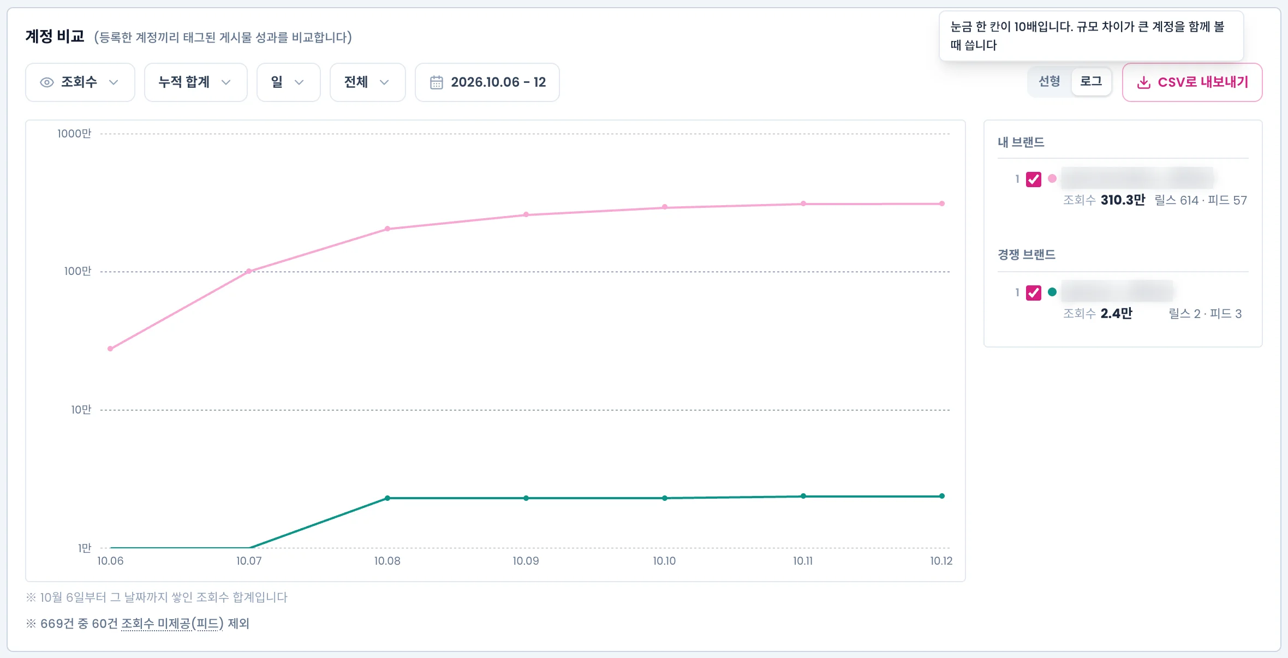Click pink data point at 10.12
The width and height of the screenshot is (1288, 658).
tap(942, 204)
